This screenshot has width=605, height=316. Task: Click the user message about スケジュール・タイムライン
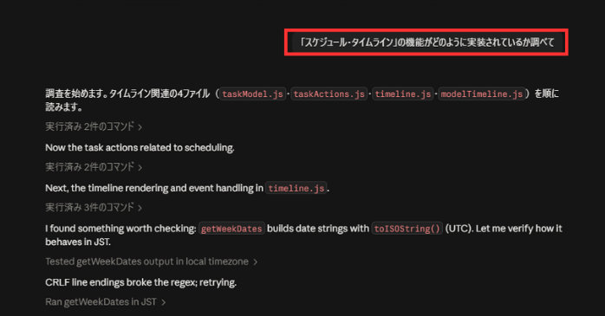point(427,42)
